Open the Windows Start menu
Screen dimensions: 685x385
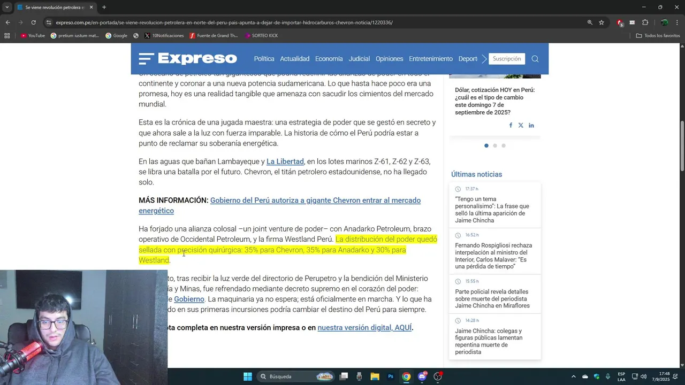point(248,376)
